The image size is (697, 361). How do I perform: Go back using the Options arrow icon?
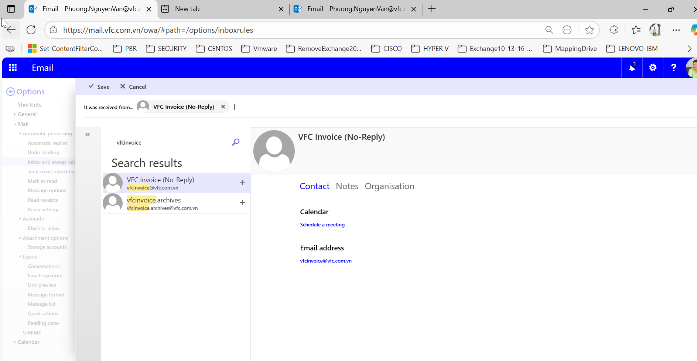pyautogui.click(x=11, y=92)
